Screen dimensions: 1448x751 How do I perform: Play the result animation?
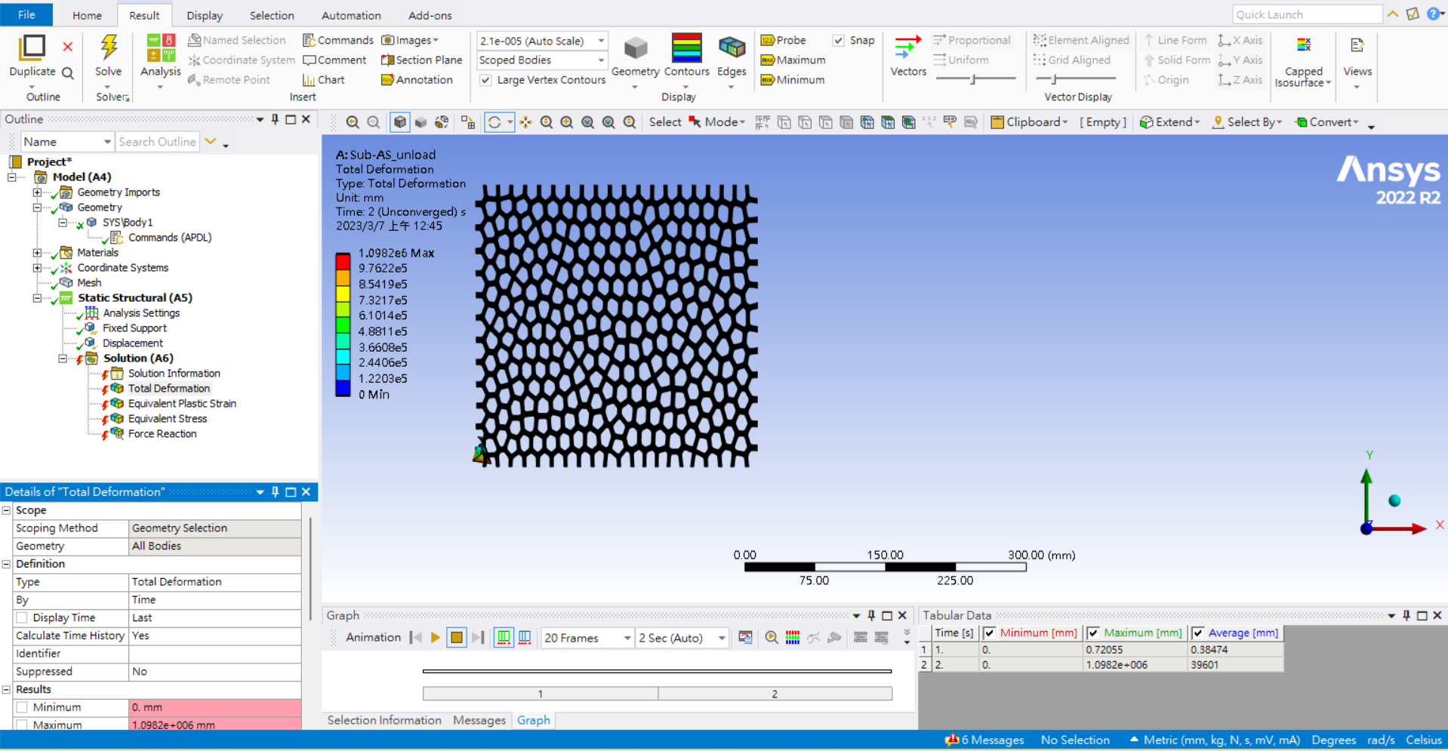pos(436,638)
